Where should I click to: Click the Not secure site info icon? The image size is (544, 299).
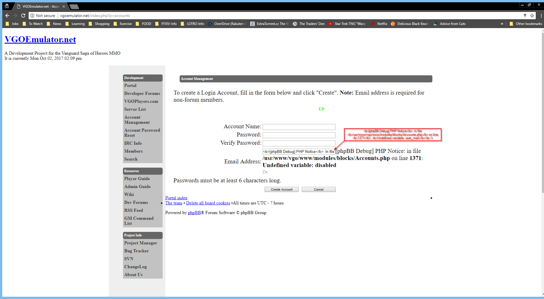(x=33, y=16)
